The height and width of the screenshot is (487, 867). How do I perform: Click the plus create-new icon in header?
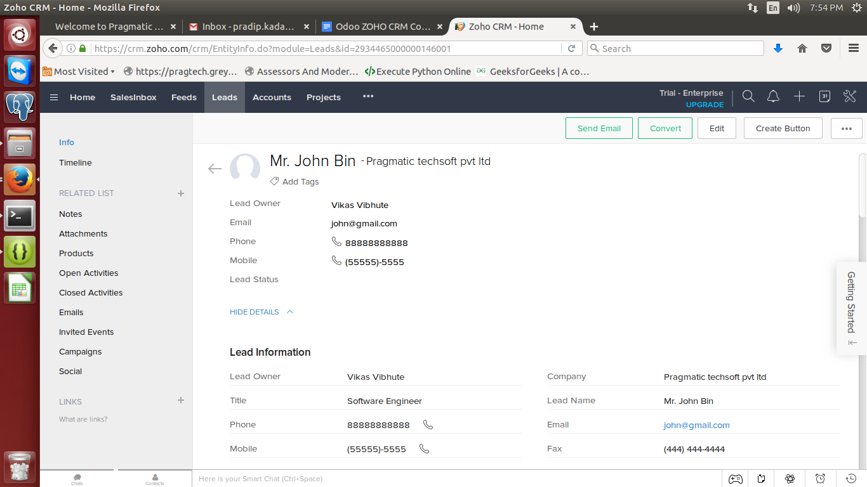coord(799,96)
